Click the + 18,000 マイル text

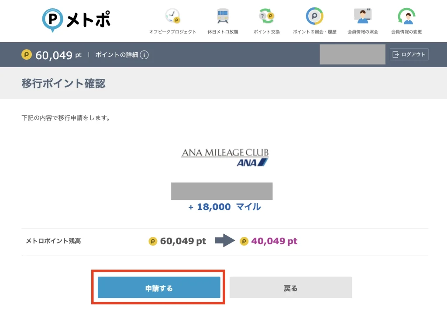(225, 207)
